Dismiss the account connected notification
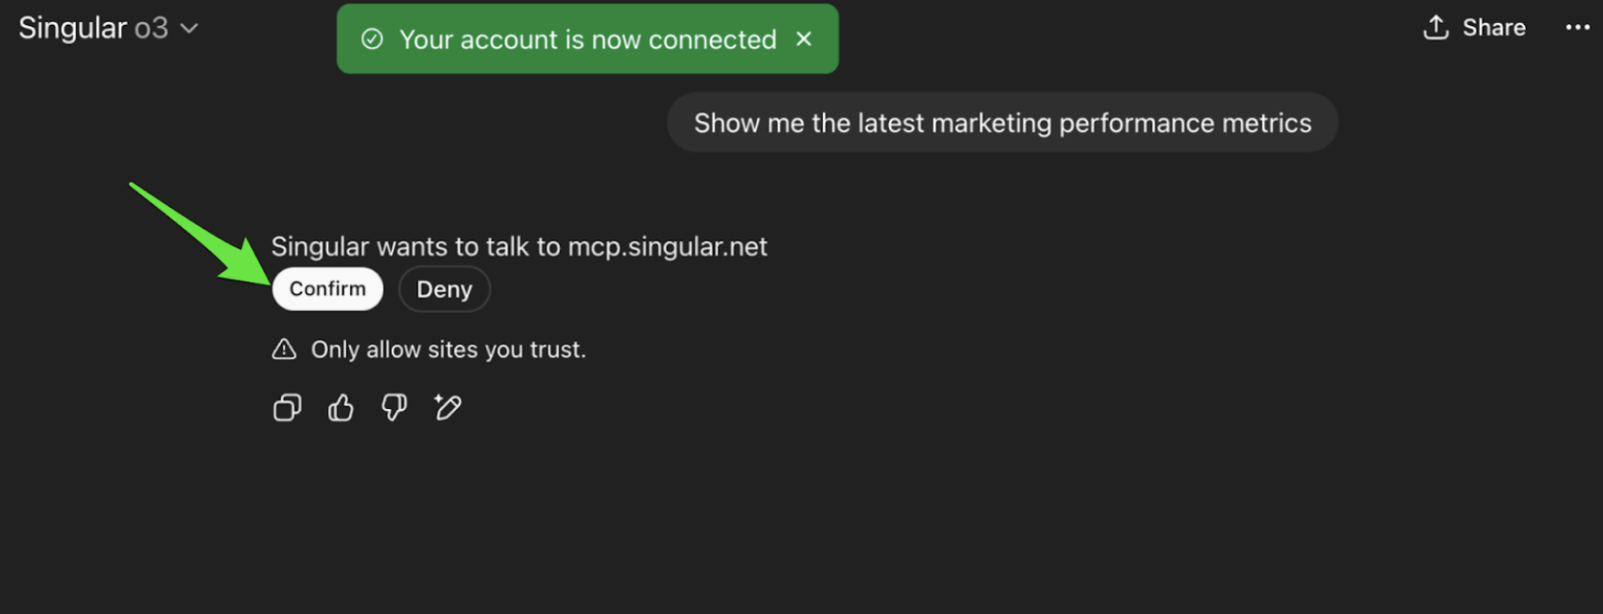1603x614 pixels. pos(804,38)
